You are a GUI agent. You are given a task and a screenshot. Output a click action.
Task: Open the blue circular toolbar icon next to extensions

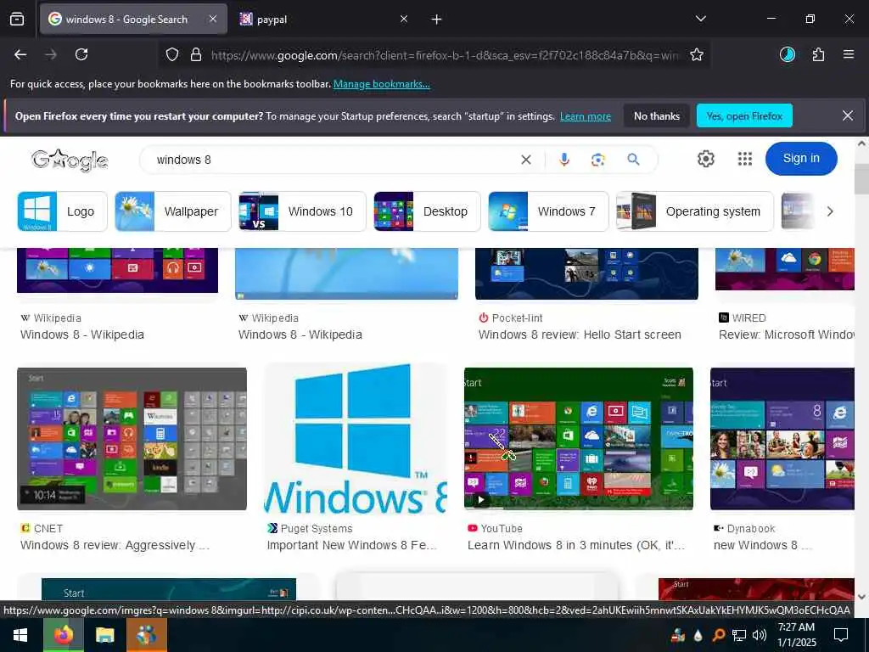coord(787,54)
